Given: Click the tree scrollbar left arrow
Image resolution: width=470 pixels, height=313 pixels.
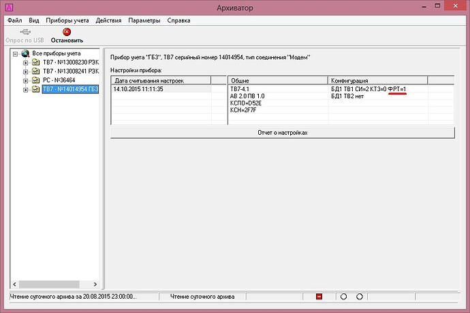Looking at the screenshot, I should 15,284.
